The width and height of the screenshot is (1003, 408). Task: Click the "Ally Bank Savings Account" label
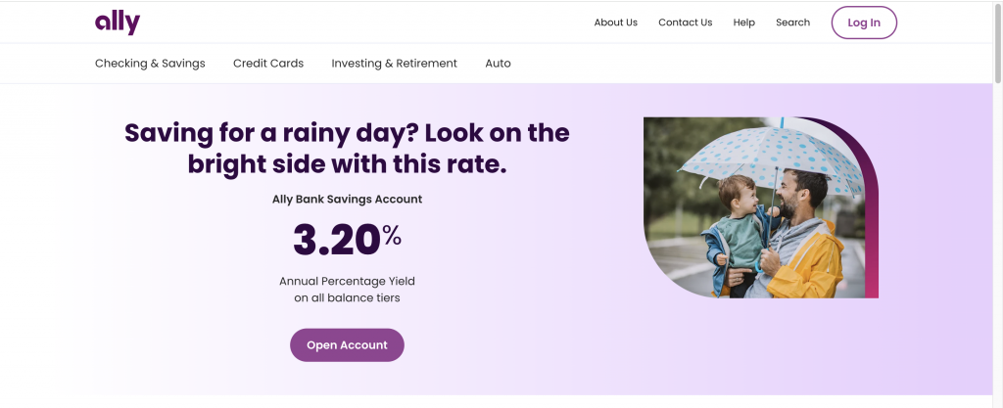coord(347,200)
